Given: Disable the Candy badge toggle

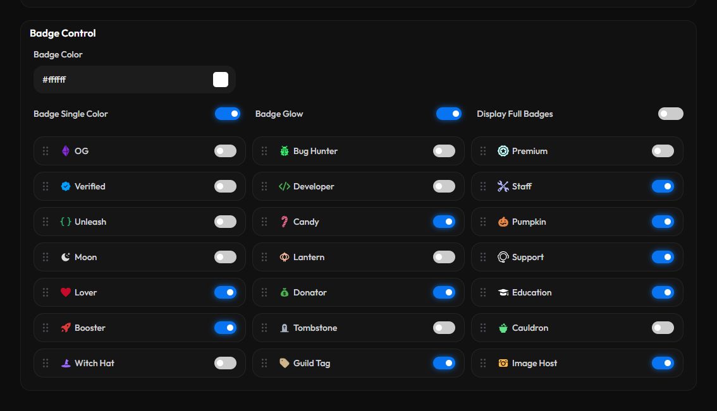Looking at the screenshot, I should (x=444, y=222).
